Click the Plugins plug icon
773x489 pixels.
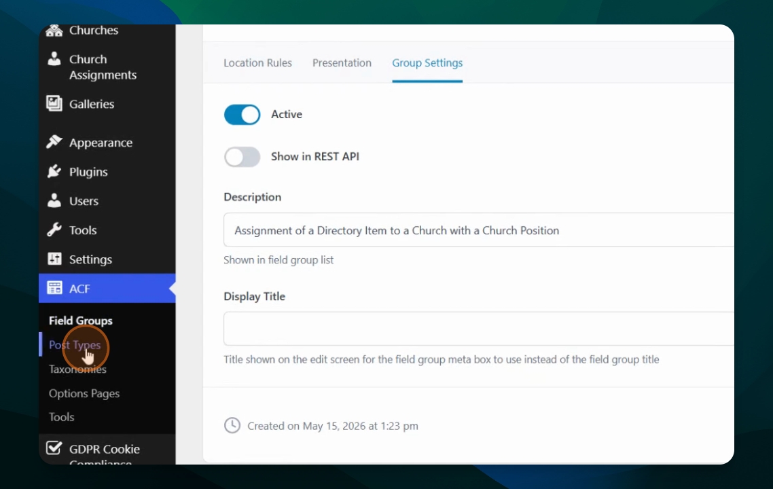pyautogui.click(x=54, y=172)
